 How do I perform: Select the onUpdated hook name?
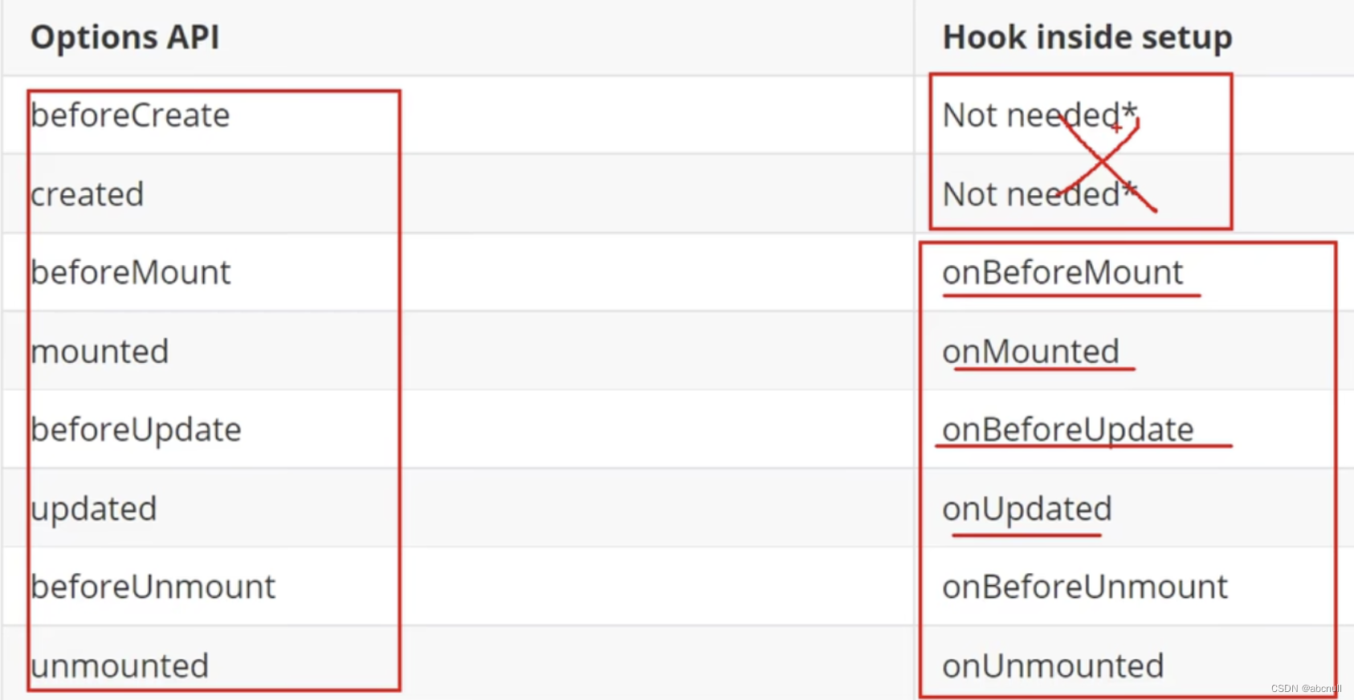pos(1027,509)
